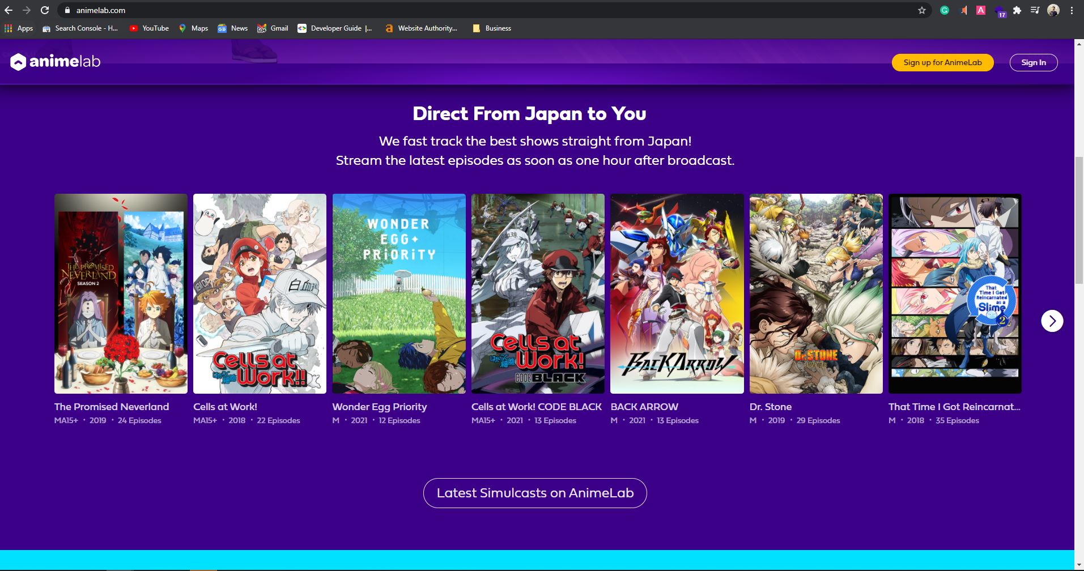View site security info via lock icon
Image resolution: width=1084 pixels, height=571 pixels.
pos(67,10)
